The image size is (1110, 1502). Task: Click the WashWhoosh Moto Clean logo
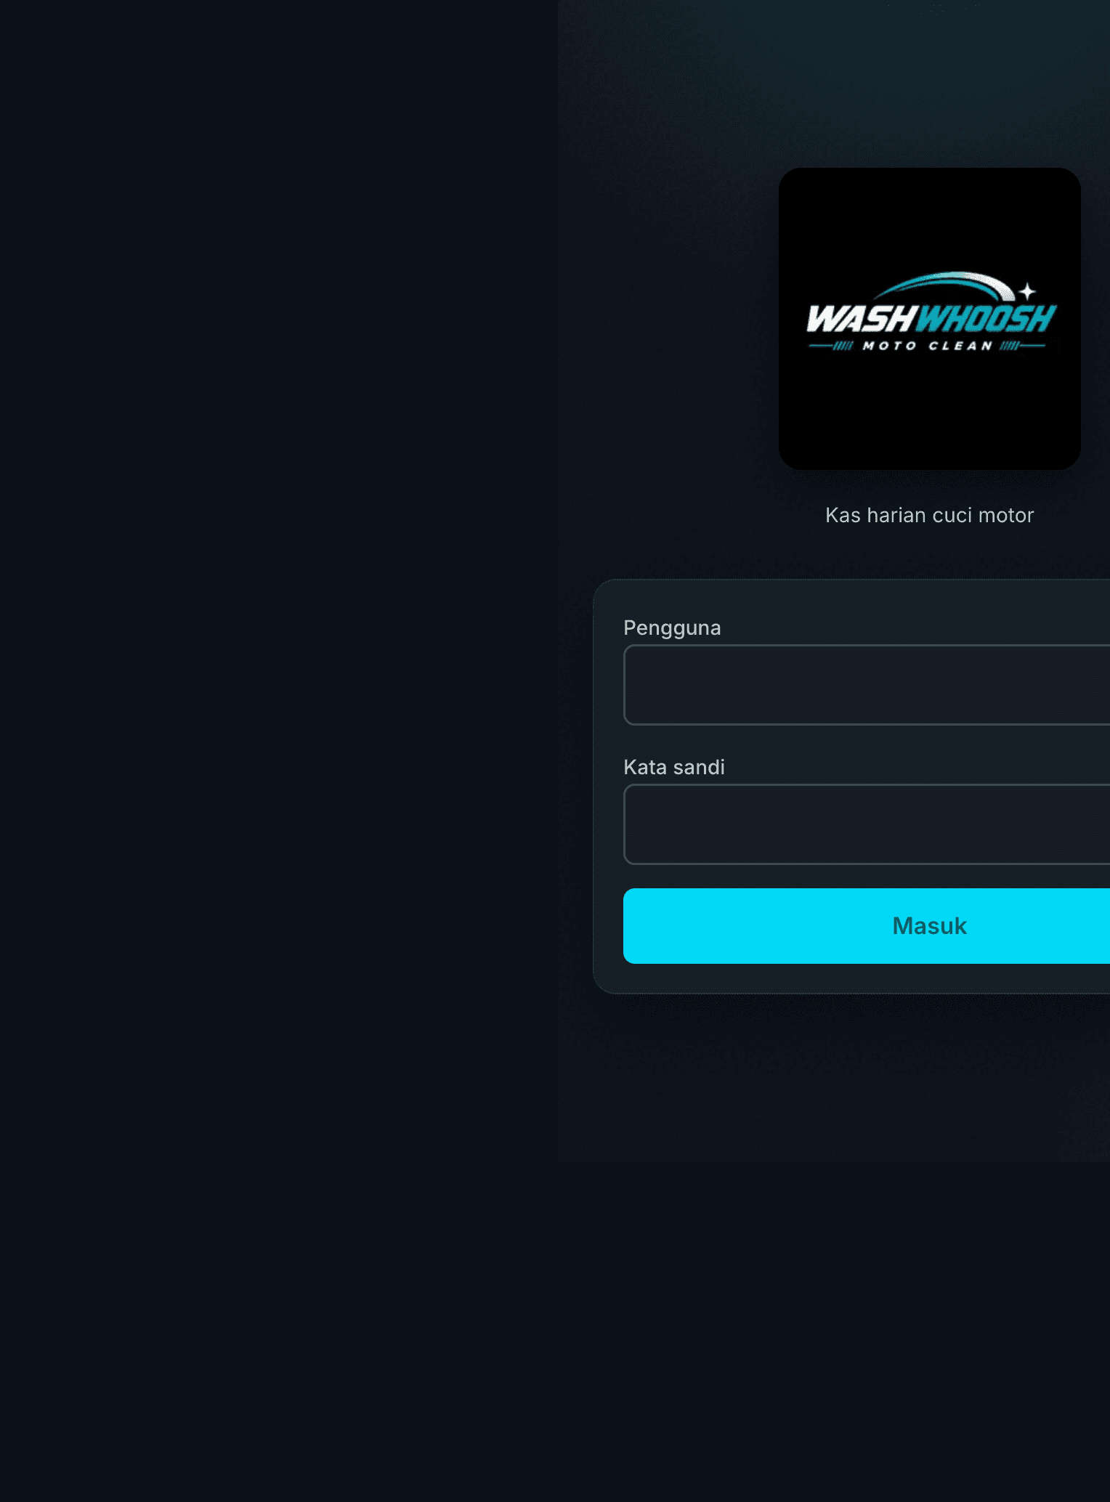(x=930, y=319)
